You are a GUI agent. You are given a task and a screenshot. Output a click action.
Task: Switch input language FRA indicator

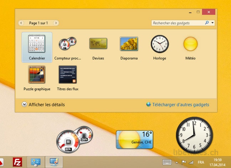click(x=201, y=162)
